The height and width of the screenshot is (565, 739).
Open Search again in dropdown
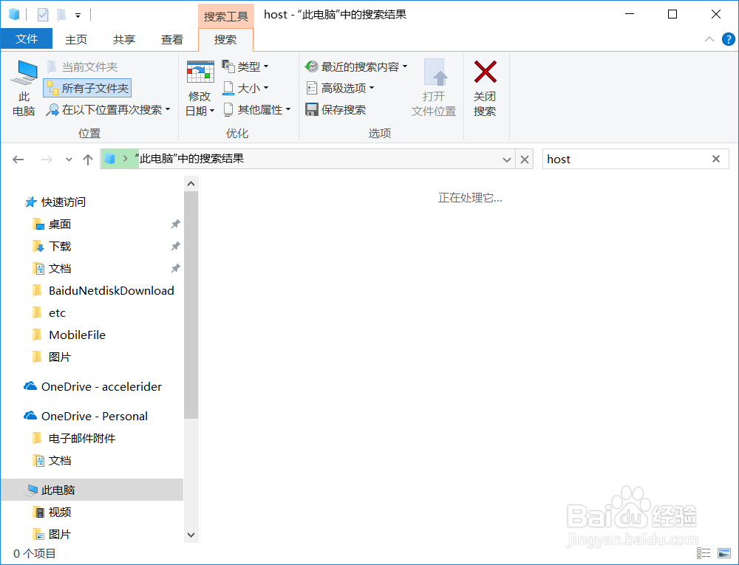coord(108,110)
